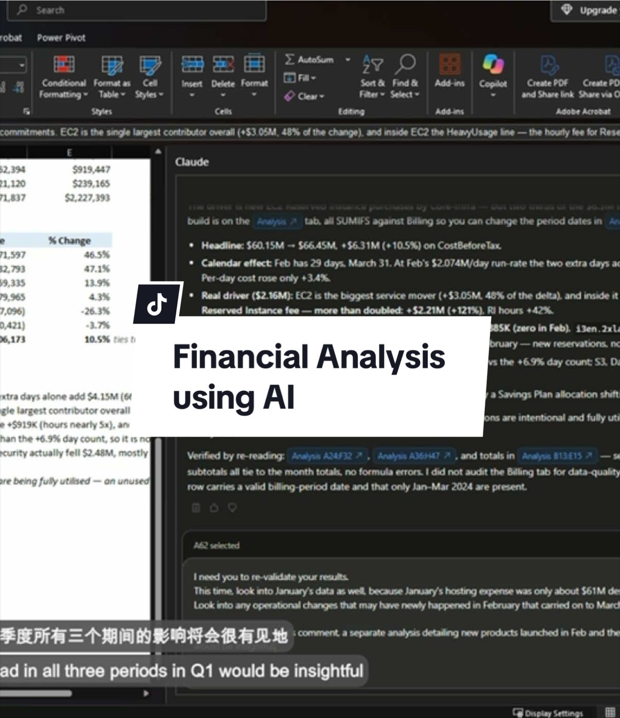This screenshot has width=620, height=718.
Task: Switch to the Power Pivot tab
Action: [61, 37]
